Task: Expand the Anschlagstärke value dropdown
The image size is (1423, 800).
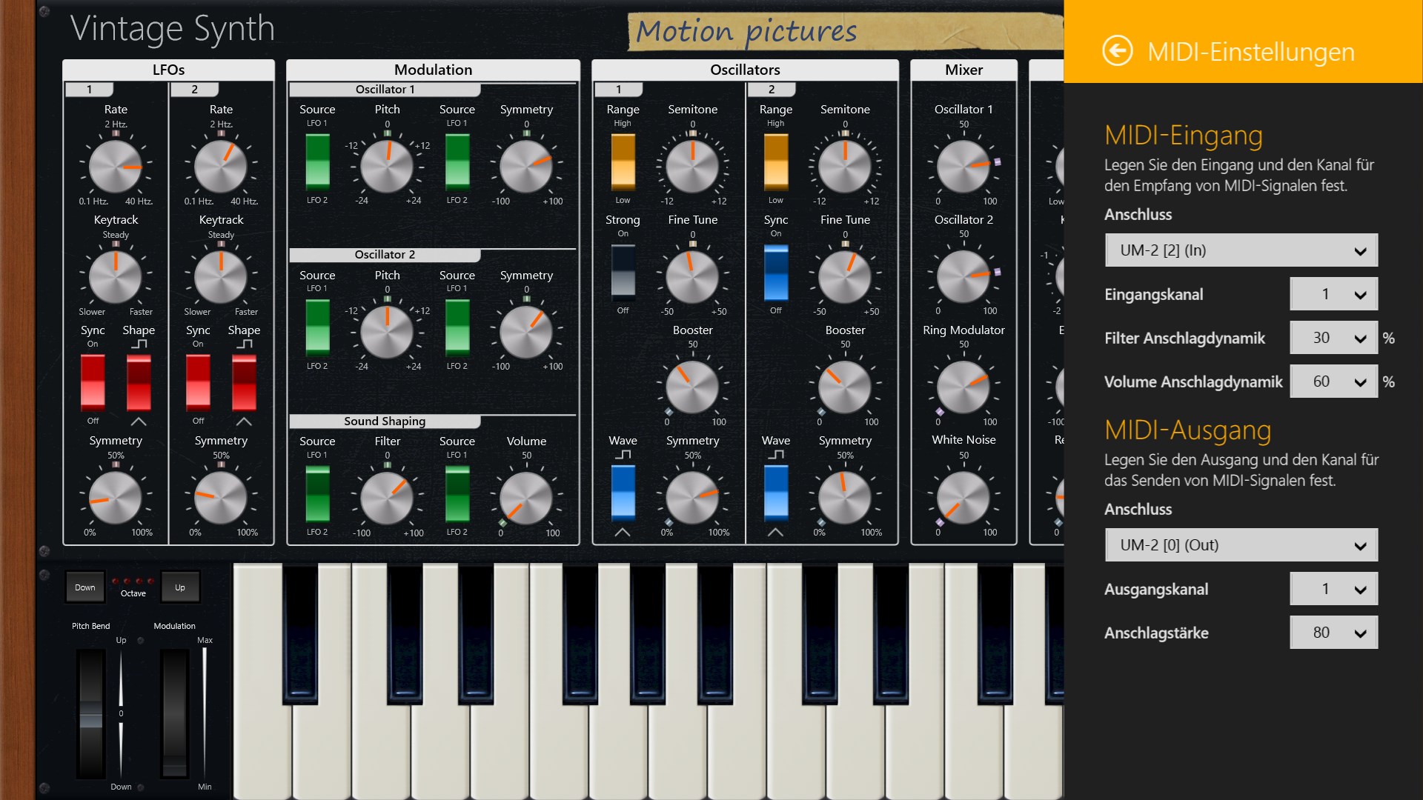Action: click(x=1333, y=633)
